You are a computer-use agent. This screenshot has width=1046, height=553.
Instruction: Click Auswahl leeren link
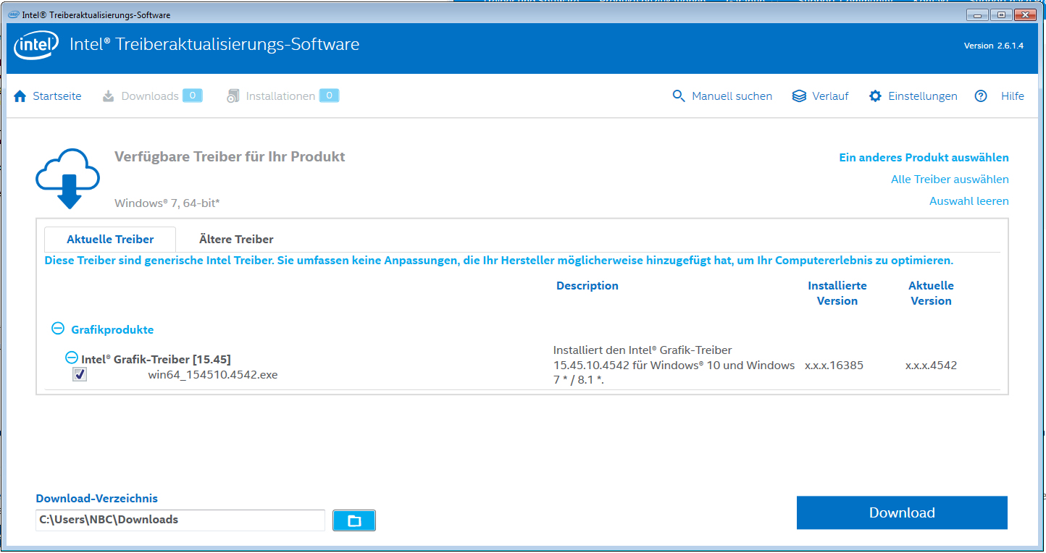coord(969,200)
